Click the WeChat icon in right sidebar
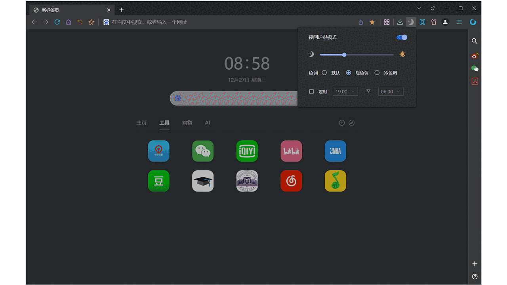The height and width of the screenshot is (285, 507). [x=475, y=68]
